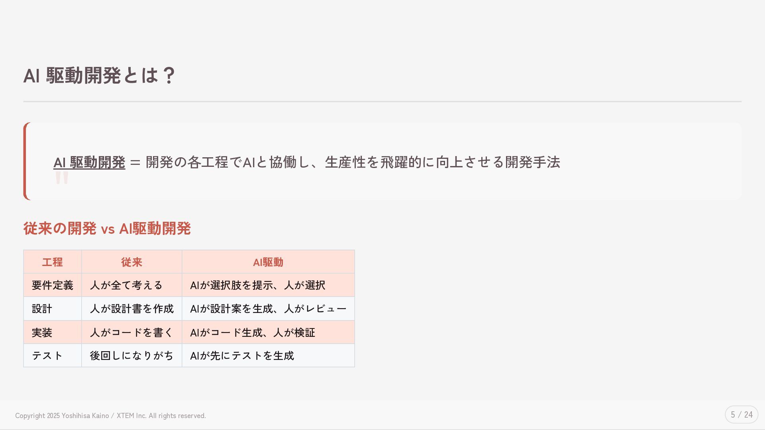
Task: Click the cell AIが設計案を生成、人がレビュー
Action: pos(268,309)
